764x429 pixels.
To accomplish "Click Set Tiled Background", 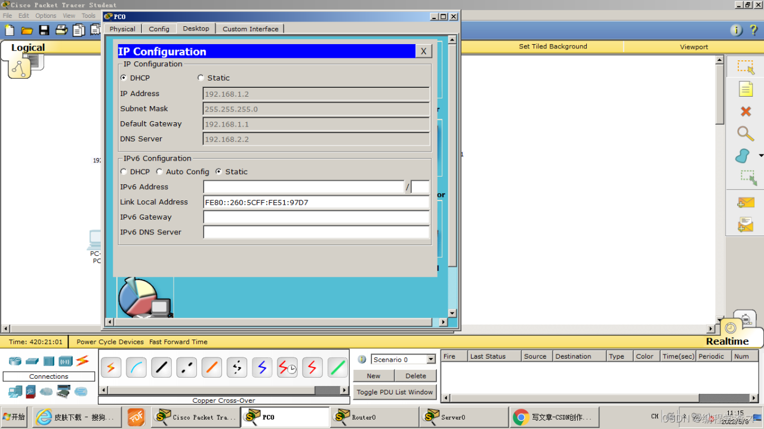I will (553, 47).
